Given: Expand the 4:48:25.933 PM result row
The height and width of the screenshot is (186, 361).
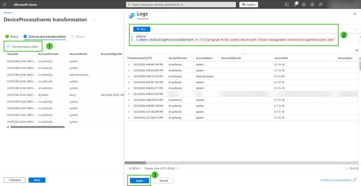Looking at the screenshot, I should point(129,100).
